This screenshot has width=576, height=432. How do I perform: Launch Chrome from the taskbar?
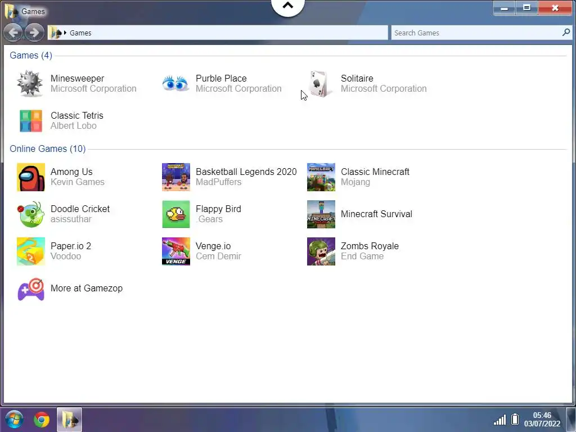42,420
